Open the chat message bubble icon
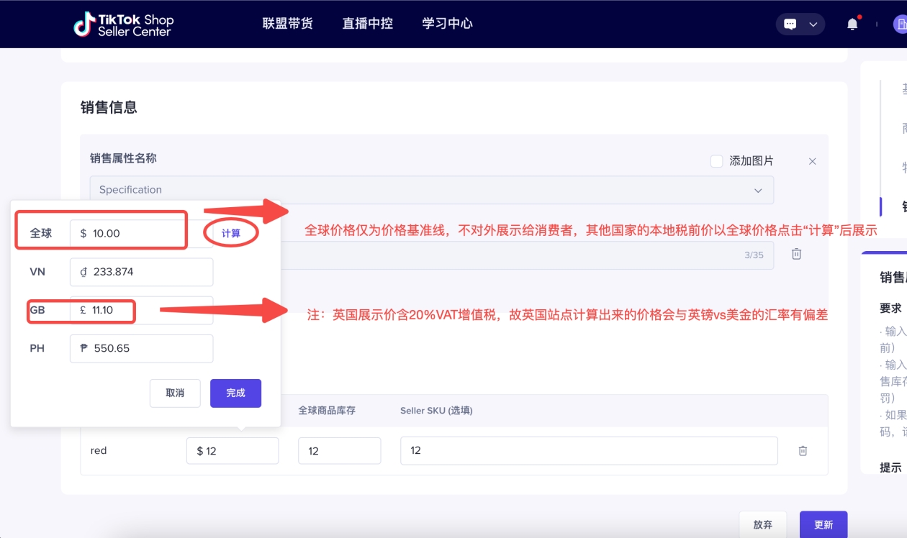Screen dimensions: 907x538 (x=790, y=23)
